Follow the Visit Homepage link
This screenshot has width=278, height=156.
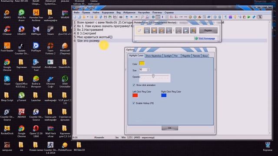click(x=206, y=39)
